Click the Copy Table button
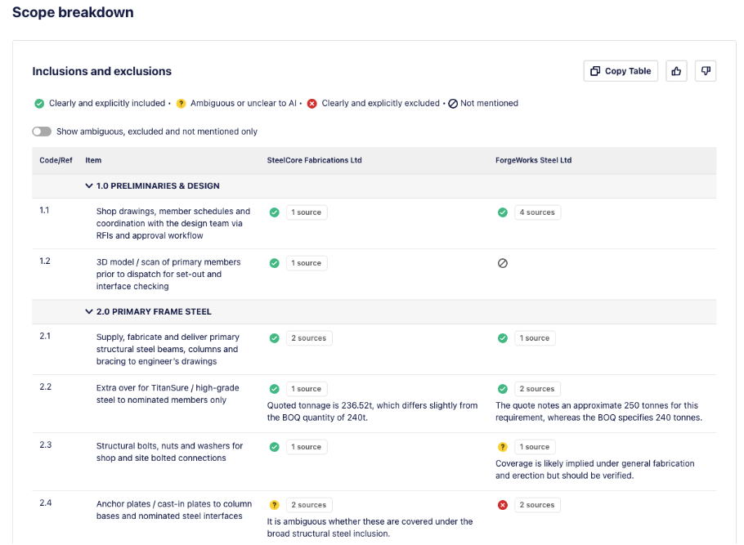 click(x=621, y=71)
